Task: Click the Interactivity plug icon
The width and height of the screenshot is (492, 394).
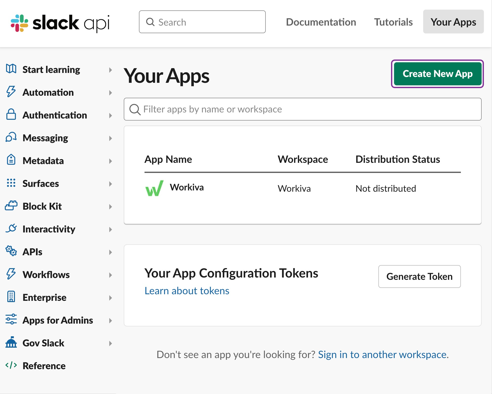Action: tap(11, 228)
